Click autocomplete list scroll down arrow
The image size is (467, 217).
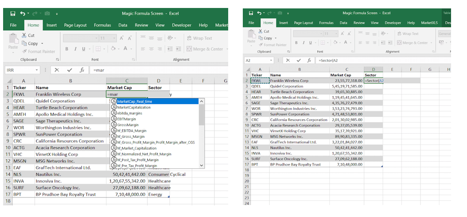tap(202, 166)
